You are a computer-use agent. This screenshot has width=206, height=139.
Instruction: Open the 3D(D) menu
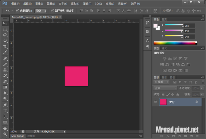[x=99, y=4]
